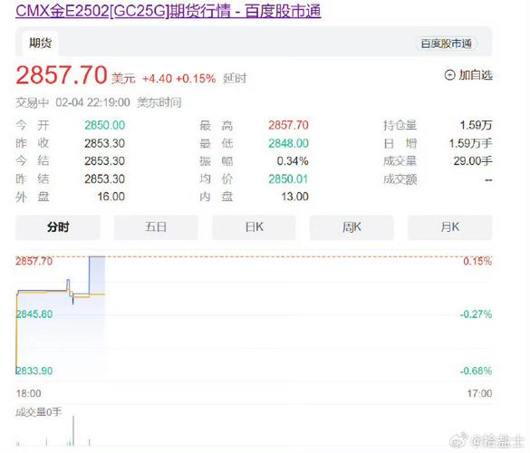The width and height of the screenshot is (530, 453).
Task: Click the 今开 value 2850.00
Action: [x=105, y=125]
